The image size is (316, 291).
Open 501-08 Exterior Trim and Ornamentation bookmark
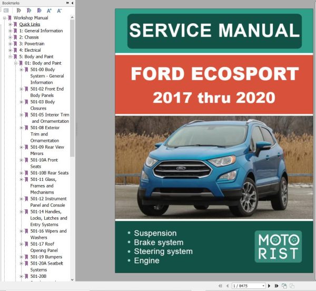coord(45,134)
